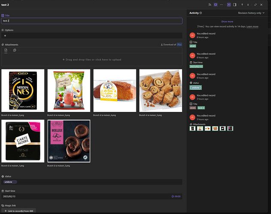The image size is (271, 214).
Task: Click filename Brunch à la maison_5.png
Action: pyautogui.click(x=59, y=166)
